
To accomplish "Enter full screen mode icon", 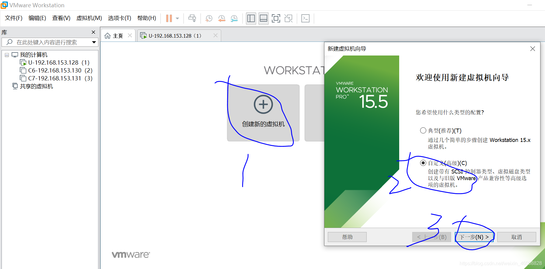I will click(276, 18).
